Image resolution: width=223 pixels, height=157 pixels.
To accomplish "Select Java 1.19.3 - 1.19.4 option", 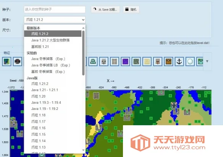I will pos(53,103).
